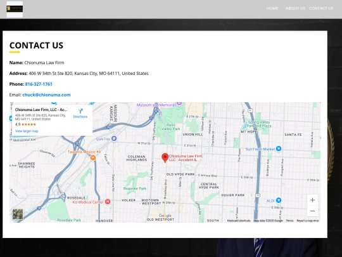Zoom out the map with minus button
The width and height of the screenshot is (342, 257).
(312, 211)
